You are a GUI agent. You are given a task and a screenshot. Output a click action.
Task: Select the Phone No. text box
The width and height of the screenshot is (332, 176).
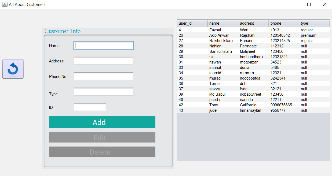click(x=103, y=76)
